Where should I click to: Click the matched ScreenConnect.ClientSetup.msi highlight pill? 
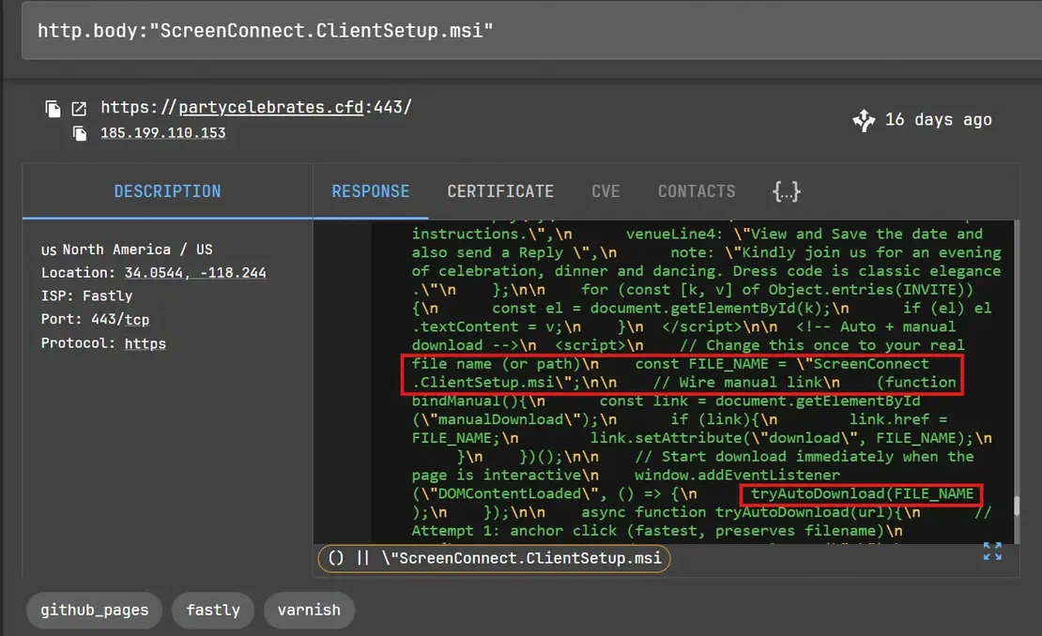click(494, 558)
